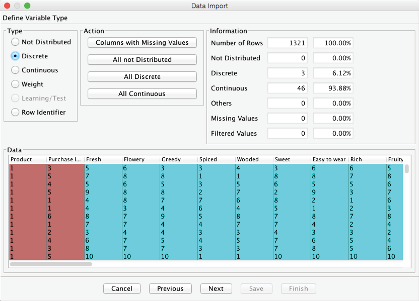
Task: Select the Not Distributed radio button
Action: point(15,42)
